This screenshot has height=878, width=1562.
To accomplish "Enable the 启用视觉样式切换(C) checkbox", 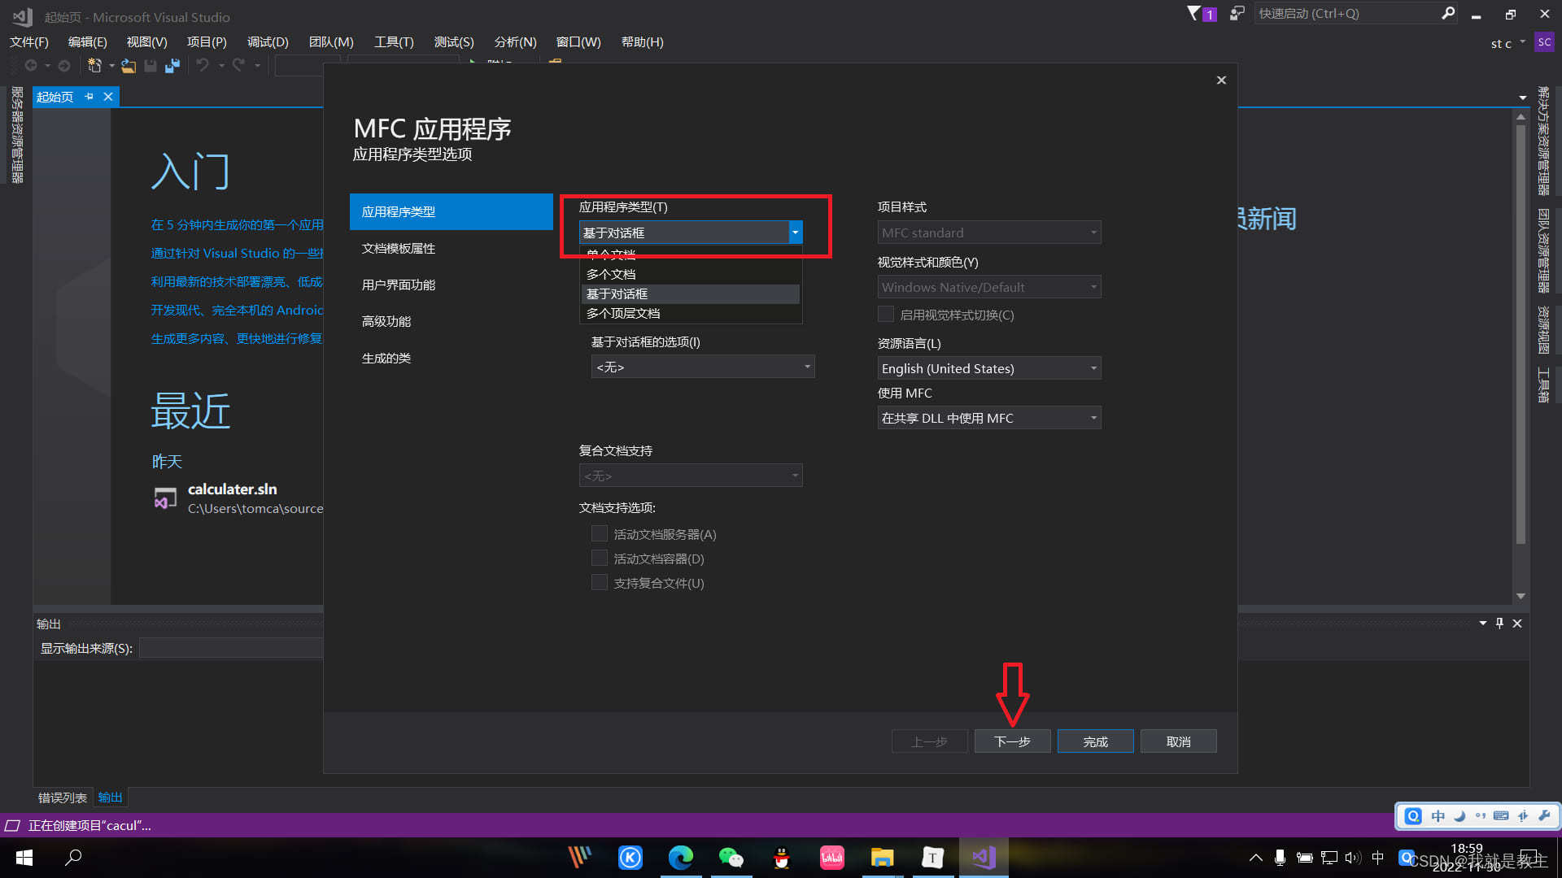I will 886,314.
